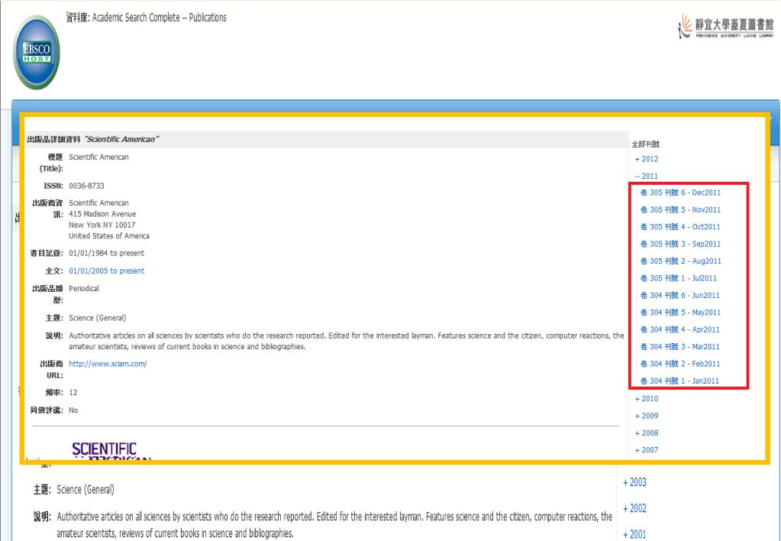This screenshot has height=541, width=781.
Task: Click the 全部刊號 heading above the years
Action: click(x=646, y=144)
